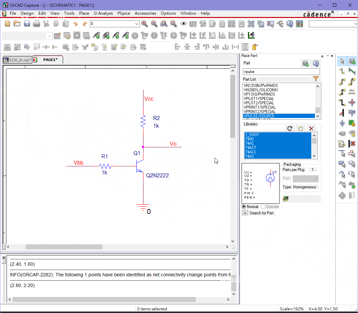Click the part filter funnel icon

click(x=316, y=79)
